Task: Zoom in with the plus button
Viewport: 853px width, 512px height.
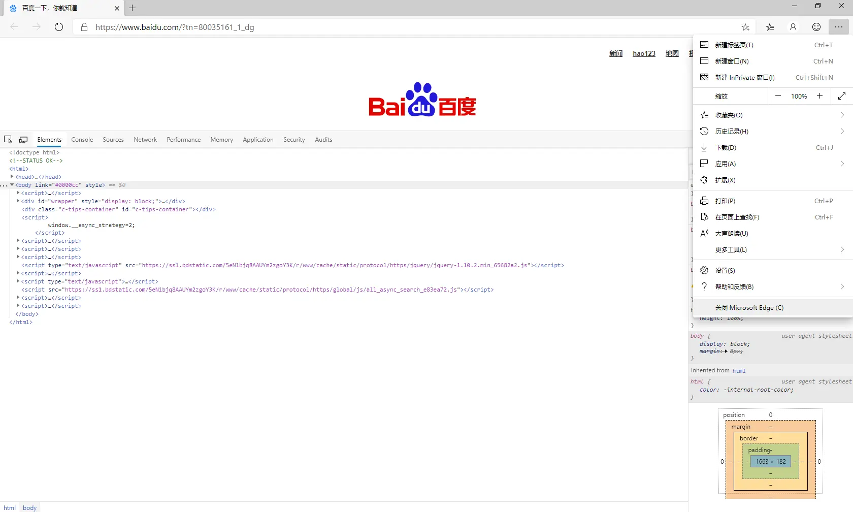Action: pyautogui.click(x=819, y=96)
